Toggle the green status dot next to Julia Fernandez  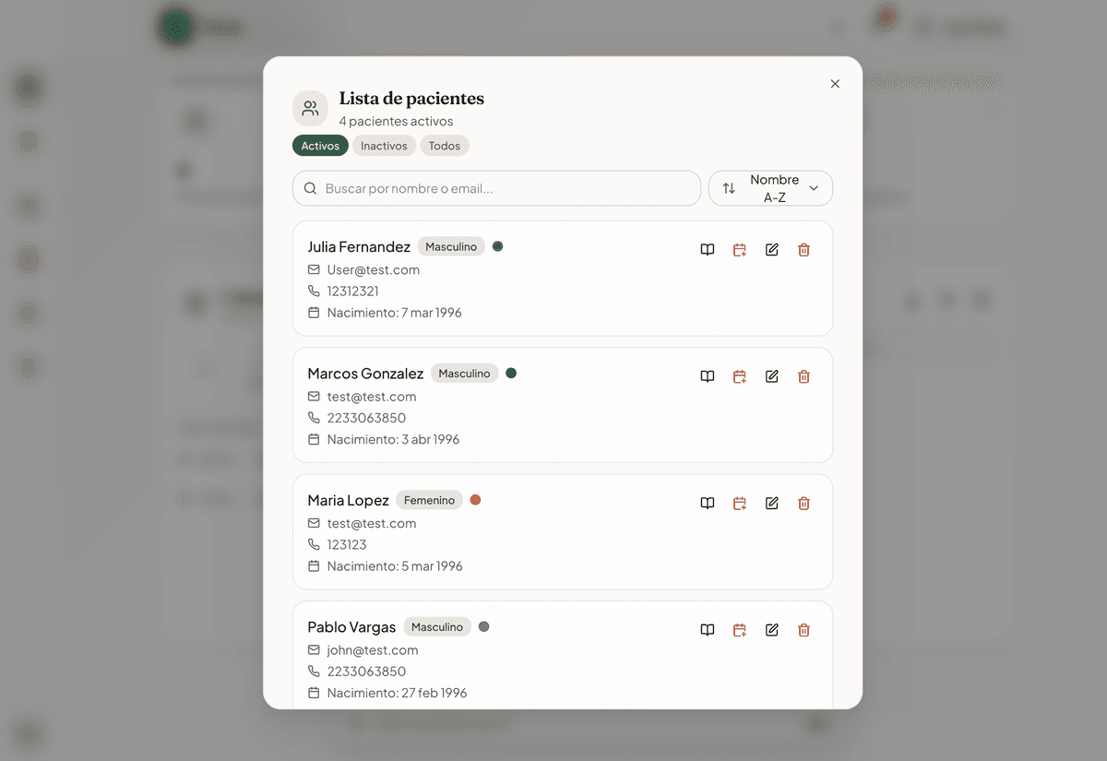499,246
